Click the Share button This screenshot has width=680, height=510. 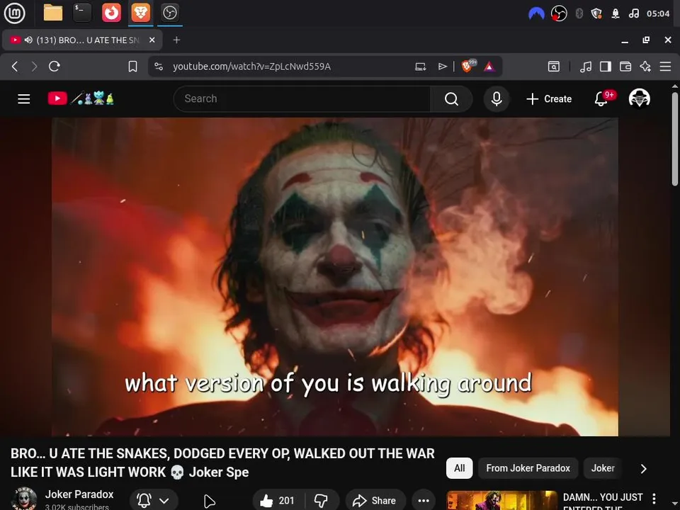[375, 501]
